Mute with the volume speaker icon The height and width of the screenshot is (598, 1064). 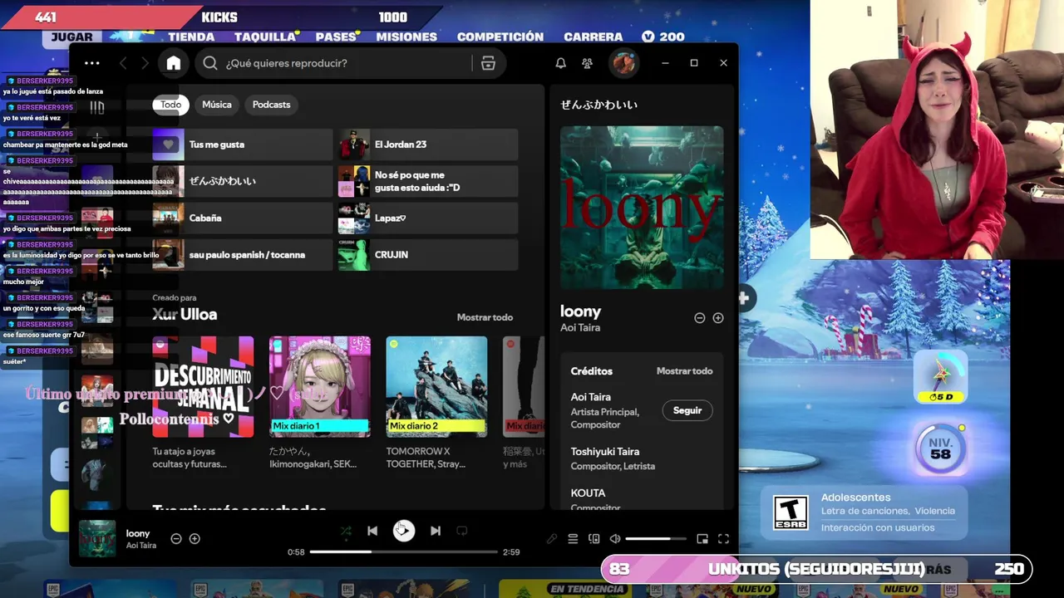(615, 539)
